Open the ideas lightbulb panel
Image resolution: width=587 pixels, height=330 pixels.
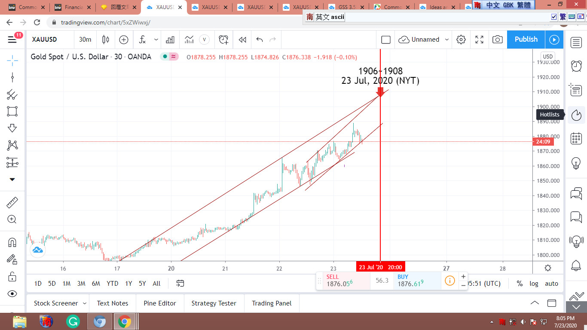(x=576, y=163)
